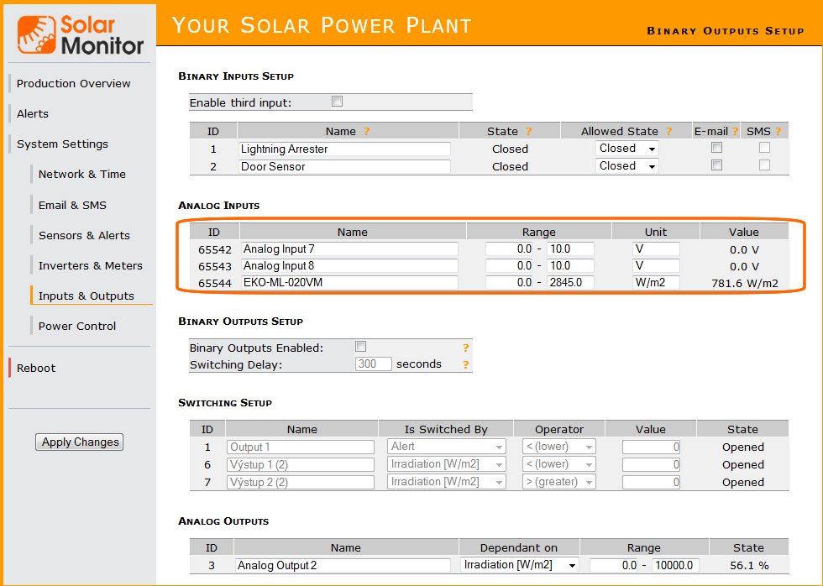Screen dimensions: 823x586
Task: Click help icon next to SMS column
Action: pyautogui.click(x=778, y=132)
